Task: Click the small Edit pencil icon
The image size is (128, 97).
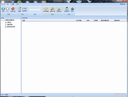Action: [x=23, y=8]
